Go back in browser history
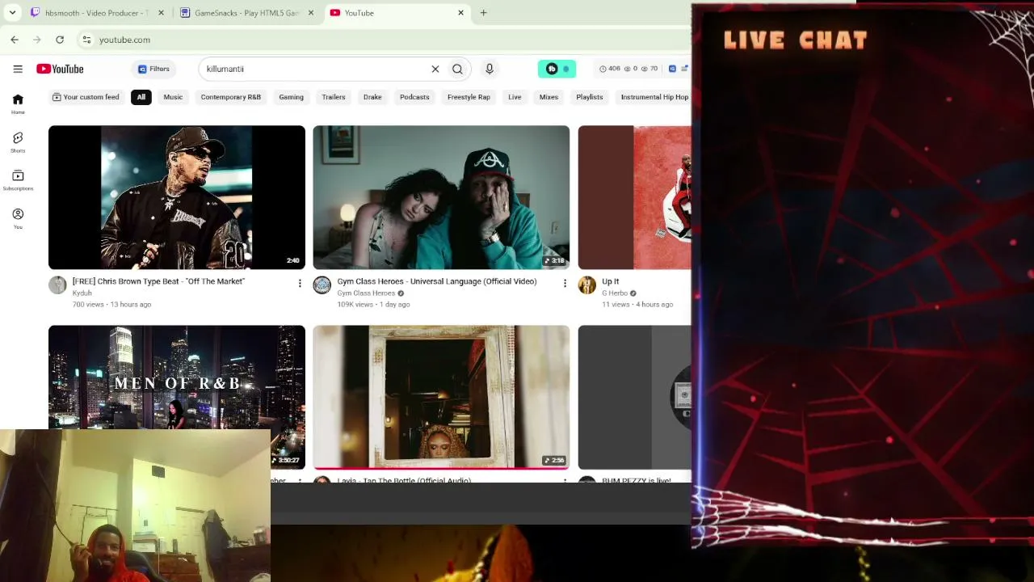This screenshot has height=582, width=1034. (x=15, y=40)
